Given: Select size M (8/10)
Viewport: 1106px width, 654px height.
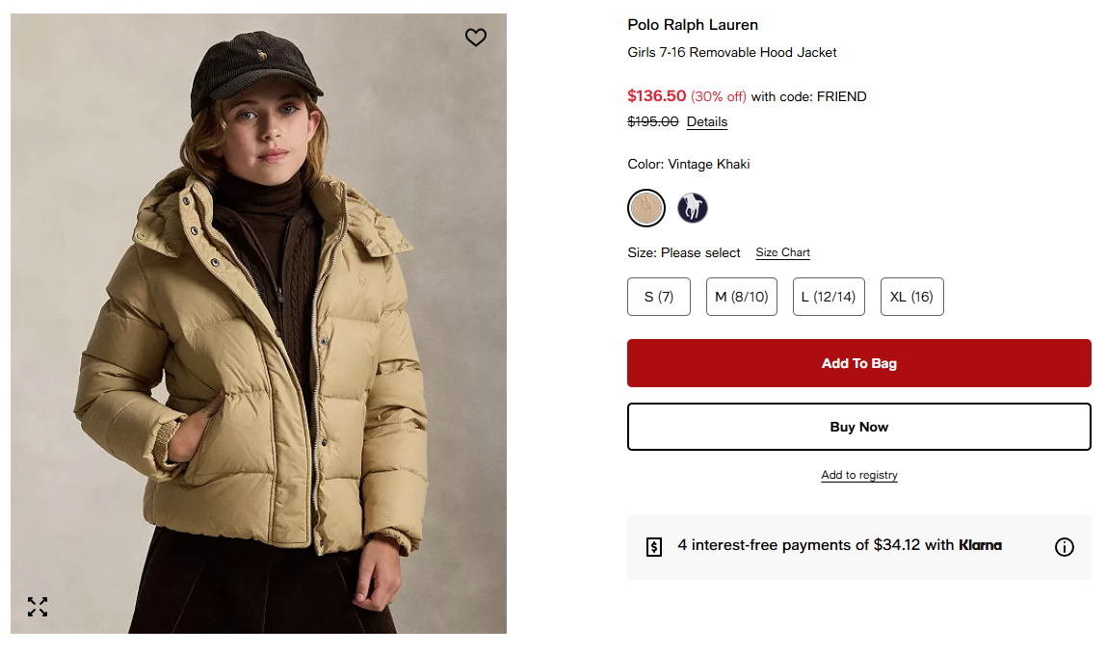Looking at the screenshot, I should coord(741,297).
